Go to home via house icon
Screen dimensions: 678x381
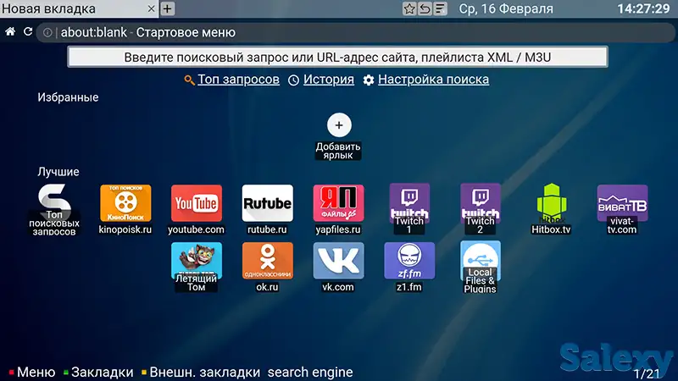[10, 31]
